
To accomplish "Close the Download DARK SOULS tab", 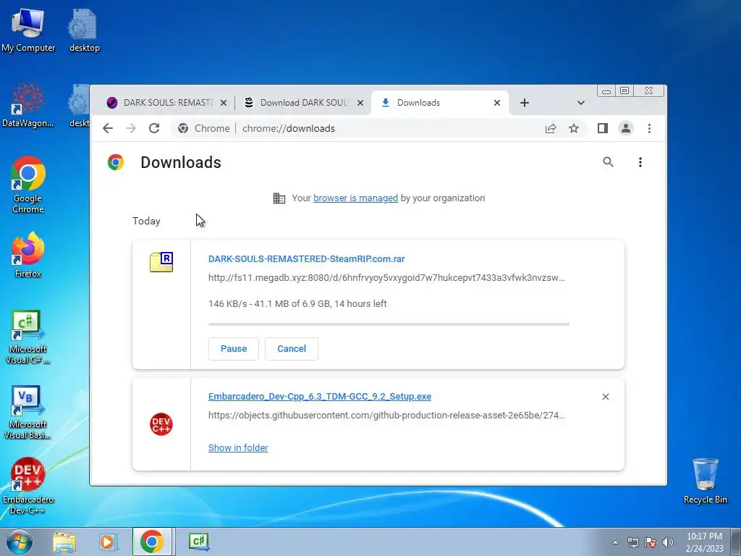I will pyautogui.click(x=360, y=103).
